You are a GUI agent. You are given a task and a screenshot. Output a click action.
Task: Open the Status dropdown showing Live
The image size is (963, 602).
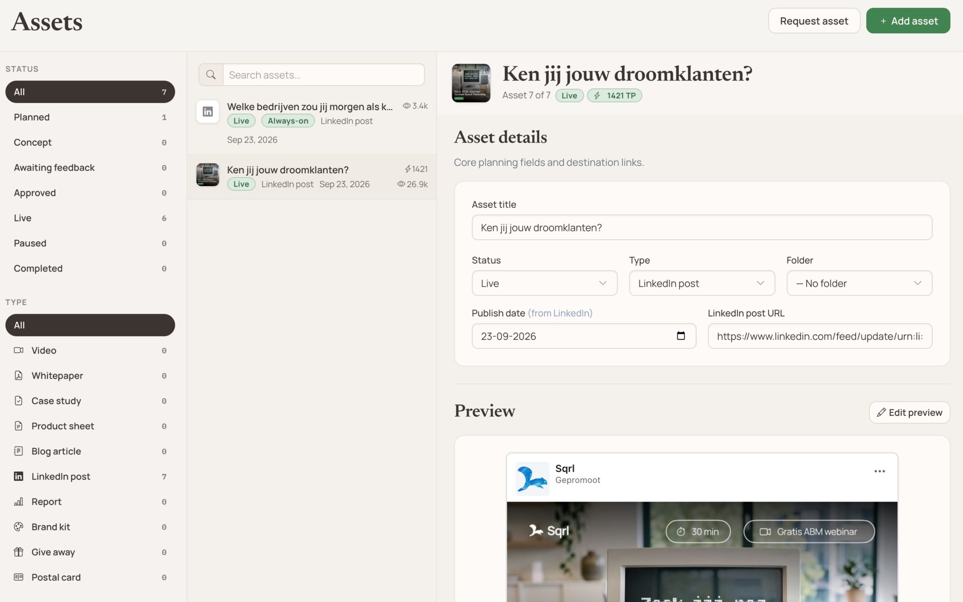coord(544,283)
